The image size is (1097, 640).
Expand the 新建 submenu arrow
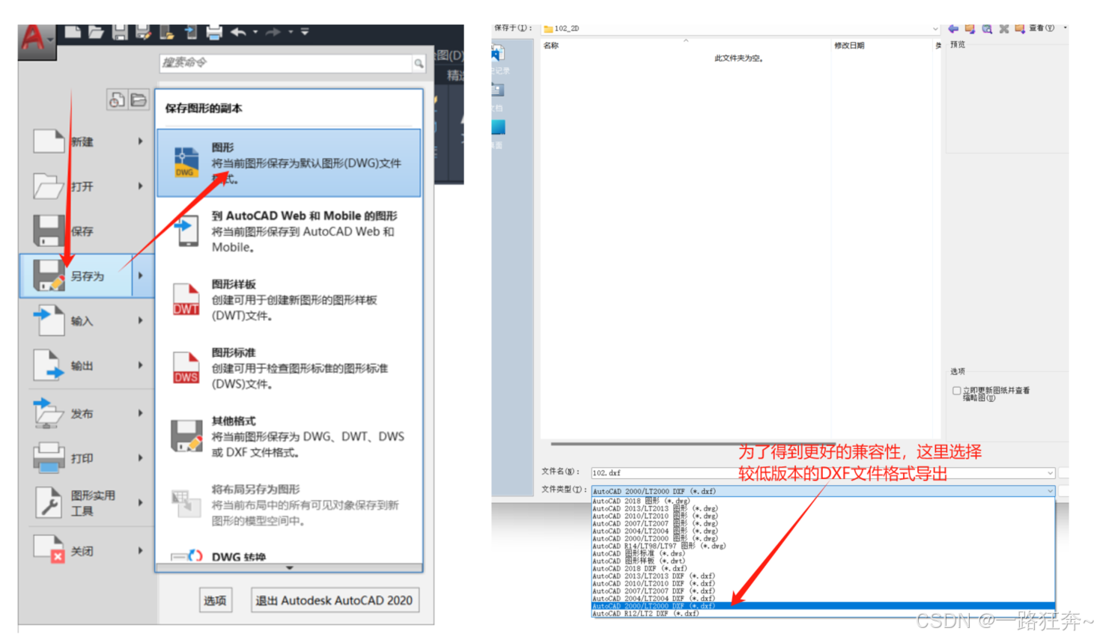pos(140,141)
